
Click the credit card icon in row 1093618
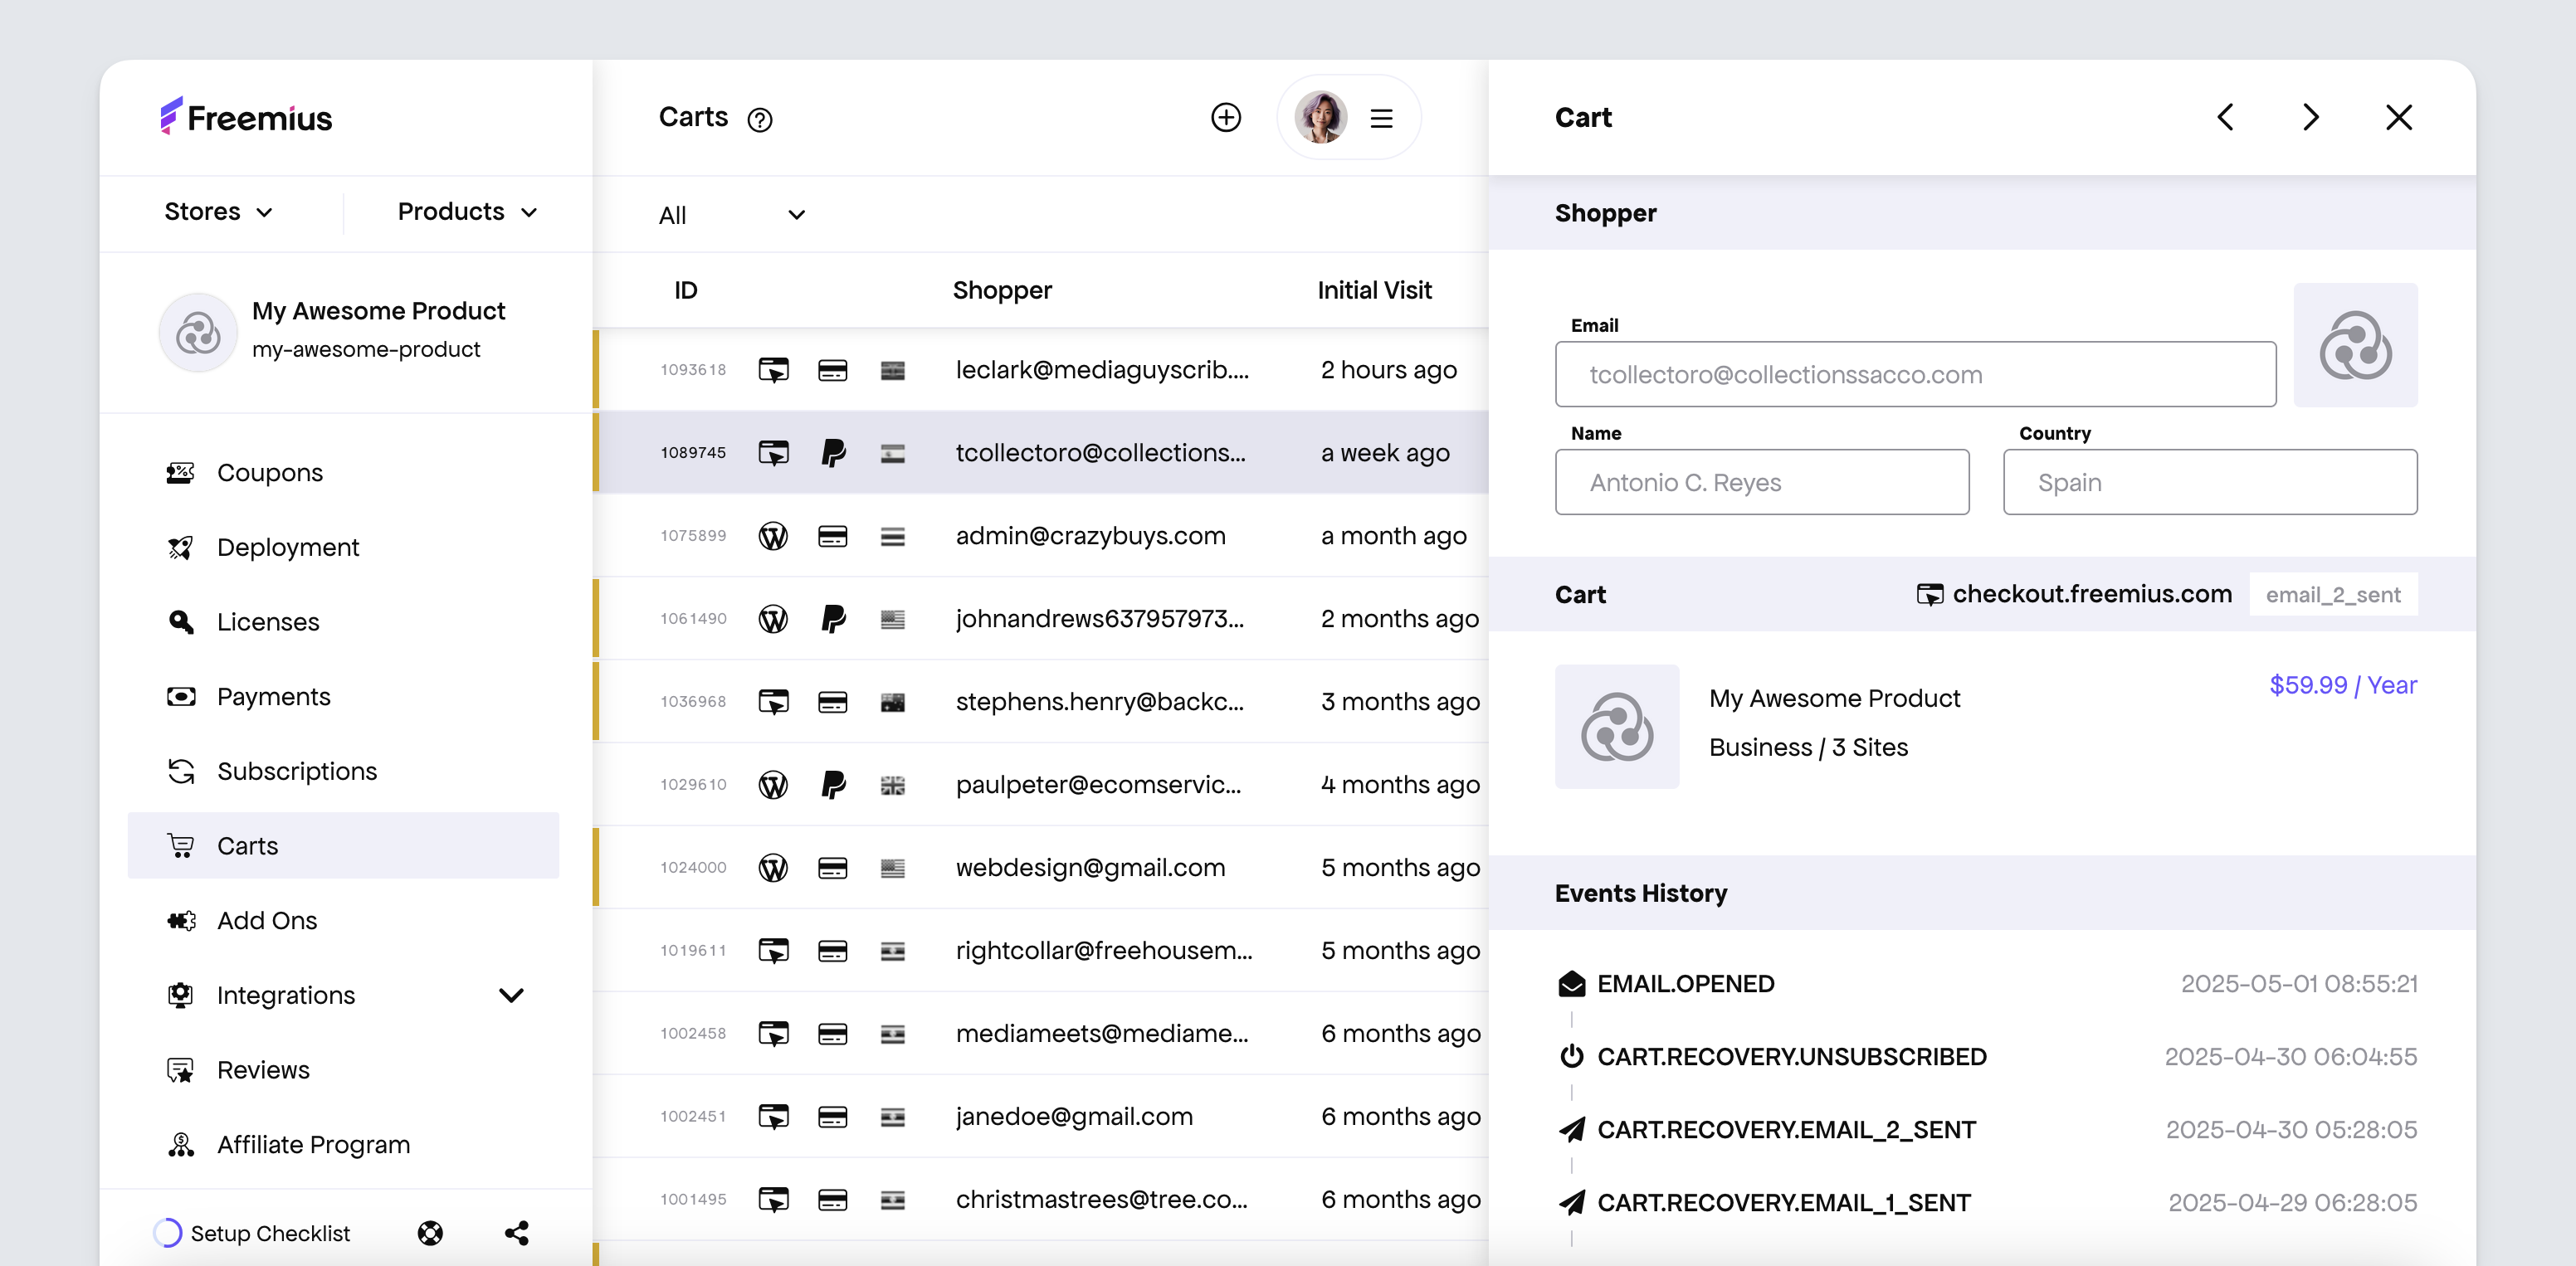[x=833, y=370]
